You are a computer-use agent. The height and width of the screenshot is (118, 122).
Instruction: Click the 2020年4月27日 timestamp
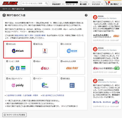click(101, 106)
